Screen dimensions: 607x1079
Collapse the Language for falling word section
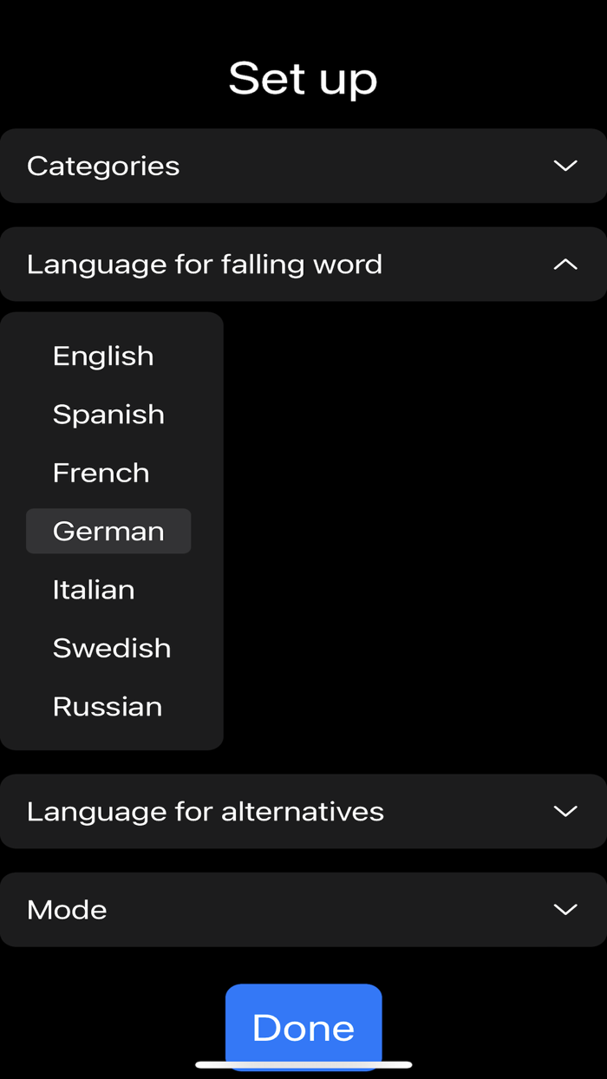[x=303, y=265]
